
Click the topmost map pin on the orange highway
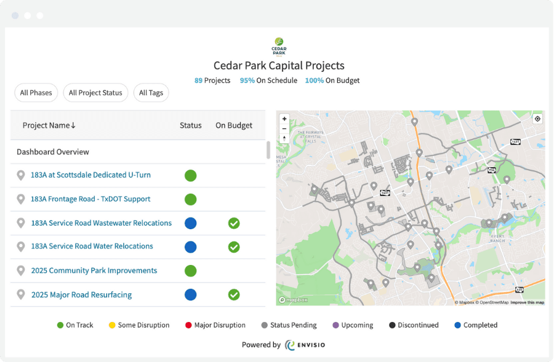[x=414, y=122]
